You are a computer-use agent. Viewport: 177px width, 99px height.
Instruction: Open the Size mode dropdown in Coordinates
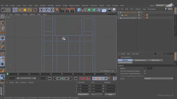(x=97, y=94)
